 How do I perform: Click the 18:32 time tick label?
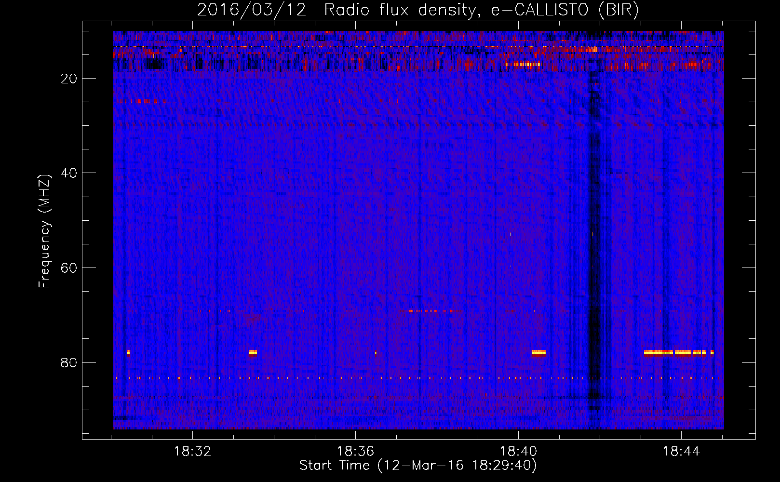tap(192, 452)
